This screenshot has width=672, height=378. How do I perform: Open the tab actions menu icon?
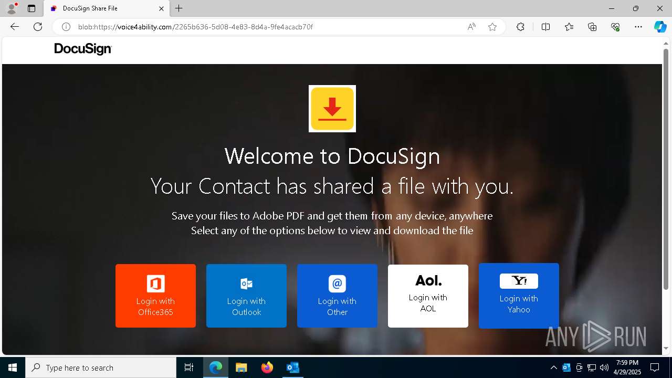pos(31,8)
